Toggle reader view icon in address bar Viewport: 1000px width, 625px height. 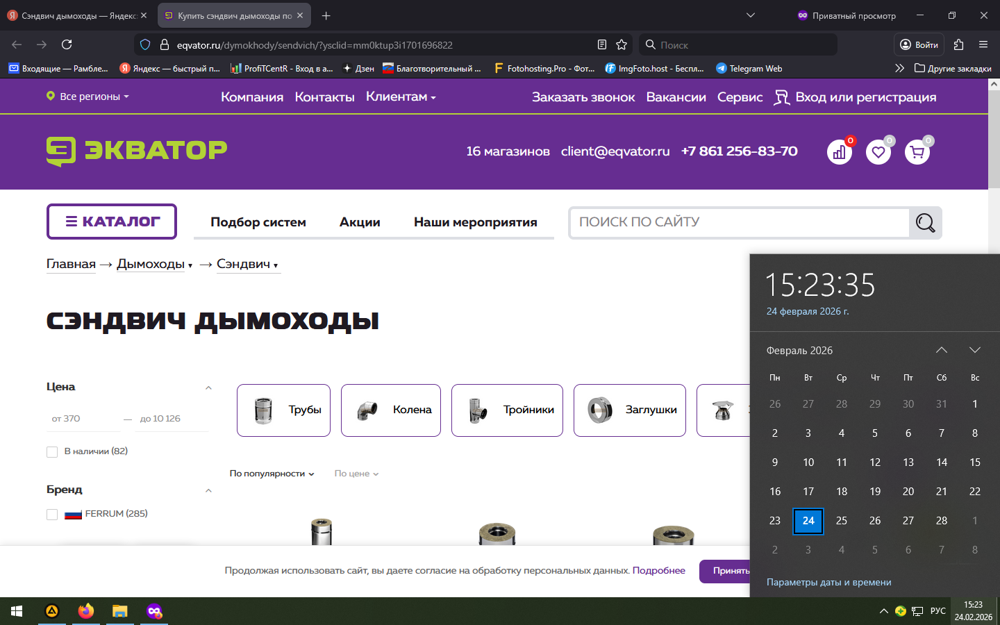(602, 44)
